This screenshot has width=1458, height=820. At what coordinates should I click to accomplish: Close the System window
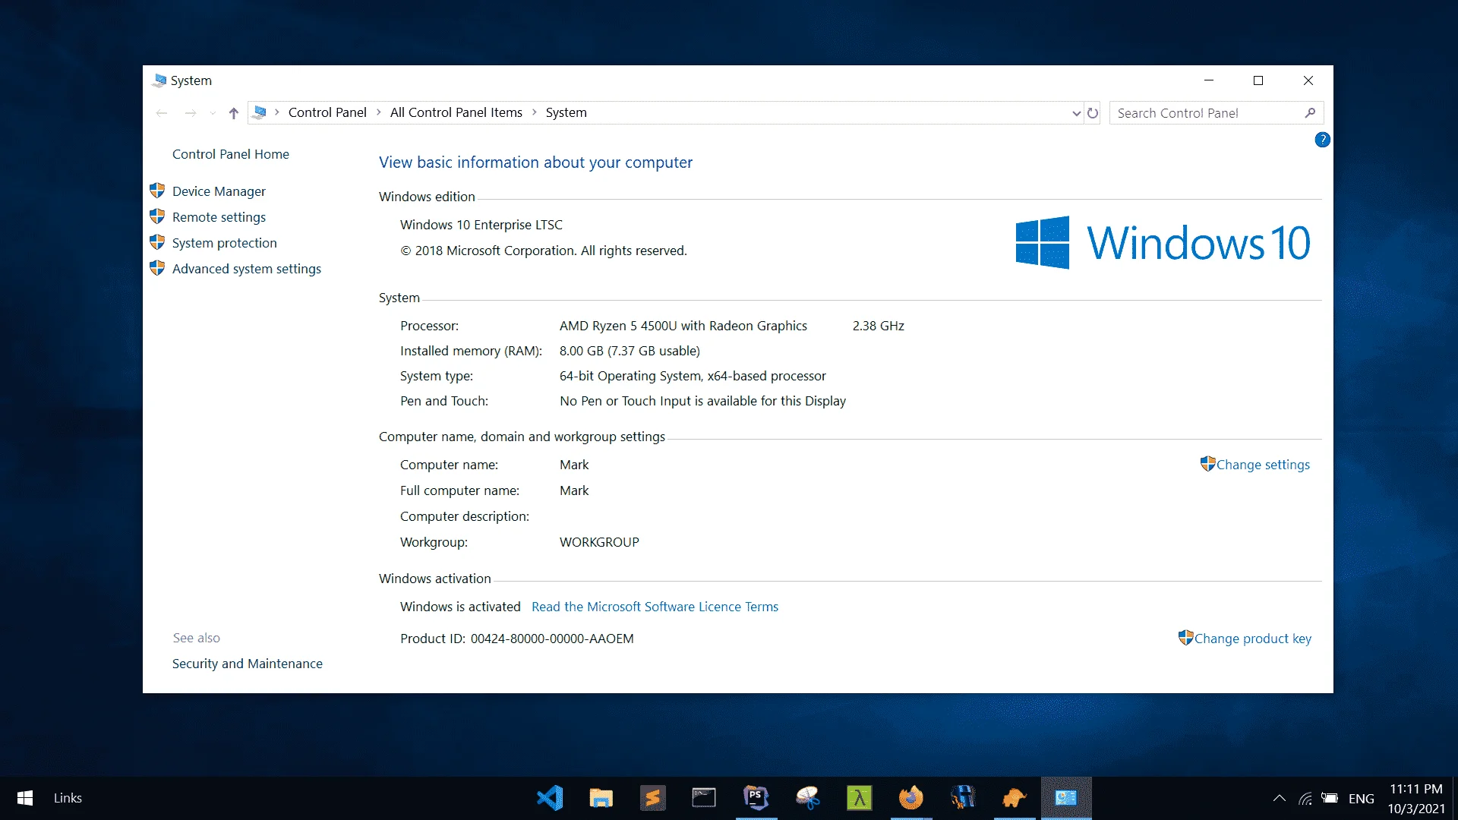point(1308,80)
